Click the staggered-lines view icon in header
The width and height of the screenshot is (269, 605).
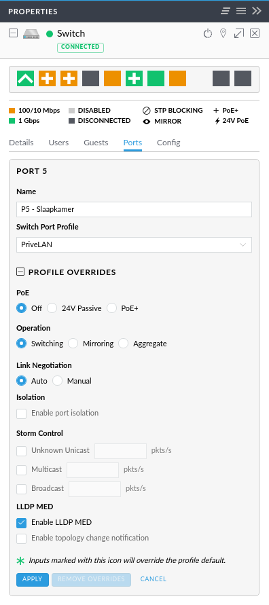226,11
